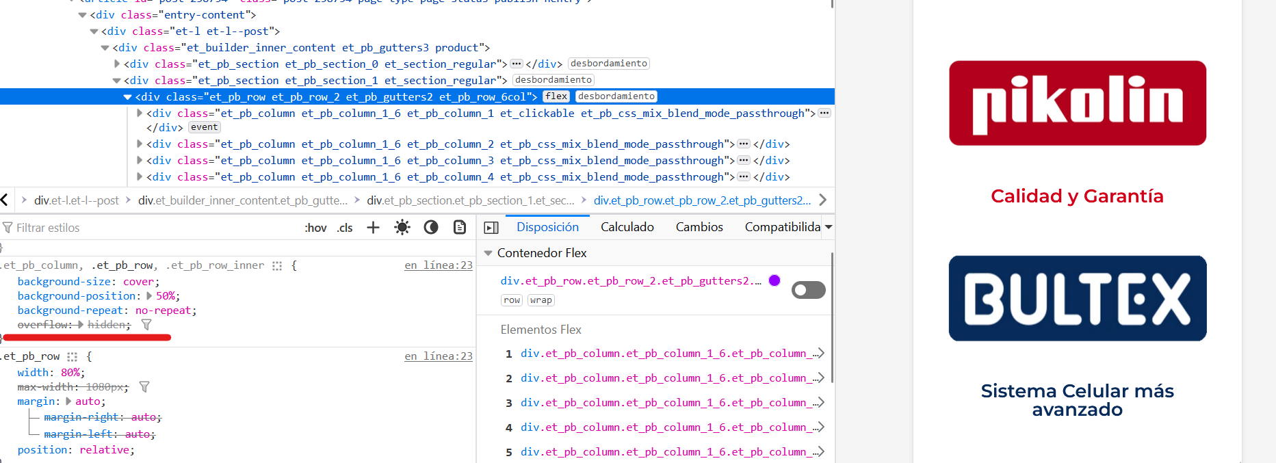Select breadcrumb div.et_pb_row.et_pb_row_2

[703, 200]
